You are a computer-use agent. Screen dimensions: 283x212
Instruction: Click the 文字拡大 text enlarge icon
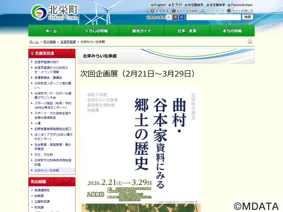pyautogui.click(x=157, y=11)
